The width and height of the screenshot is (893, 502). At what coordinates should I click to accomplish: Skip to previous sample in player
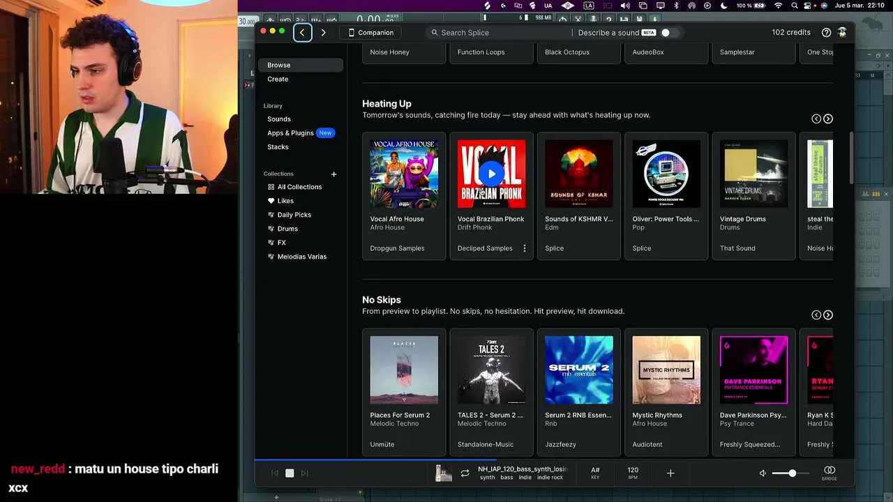pos(275,473)
